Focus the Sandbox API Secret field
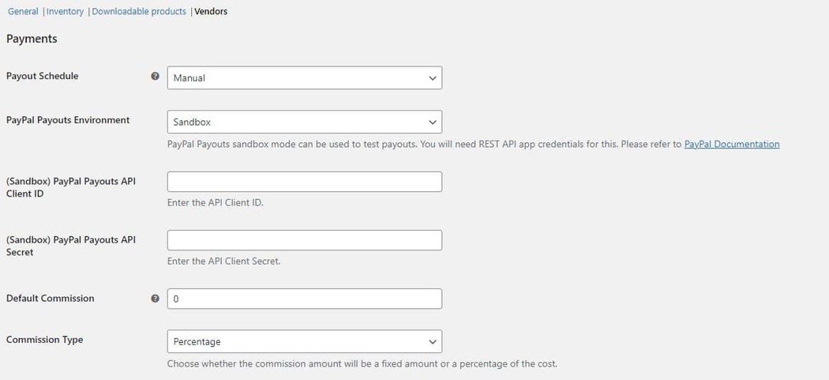 305,240
